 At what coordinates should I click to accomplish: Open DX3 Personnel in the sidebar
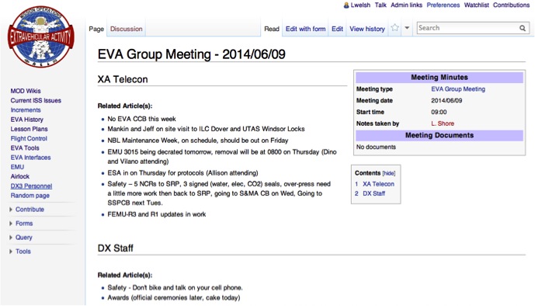pyautogui.click(x=31, y=186)
